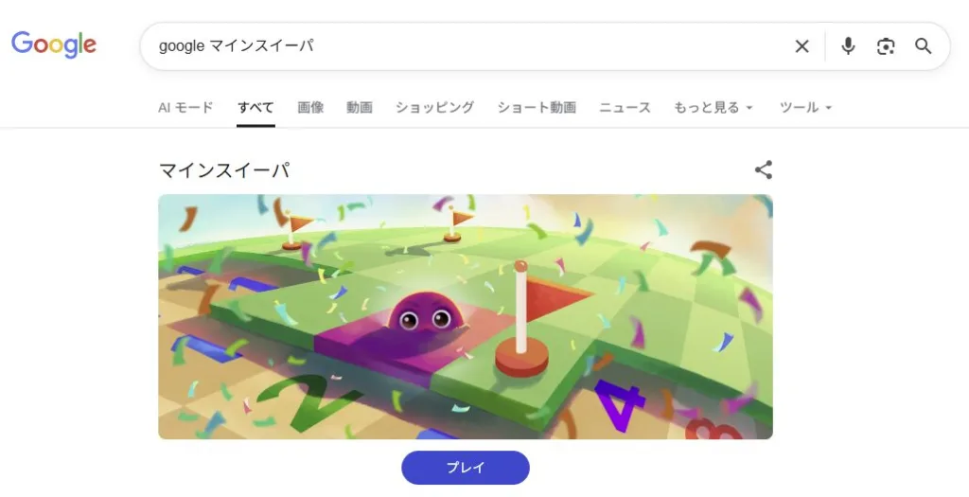Screen dimensions: 969x497
Task: Click the Minesweeper banner artwork
Action: point(466,316)
